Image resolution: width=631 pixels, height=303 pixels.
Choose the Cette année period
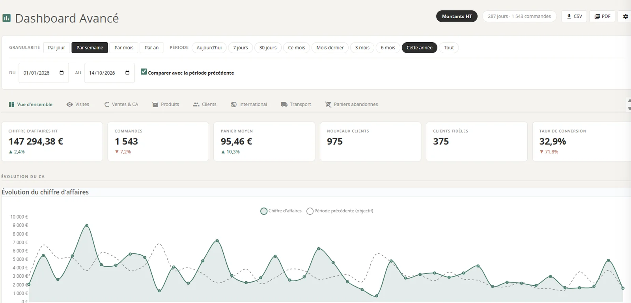point(420,48)
